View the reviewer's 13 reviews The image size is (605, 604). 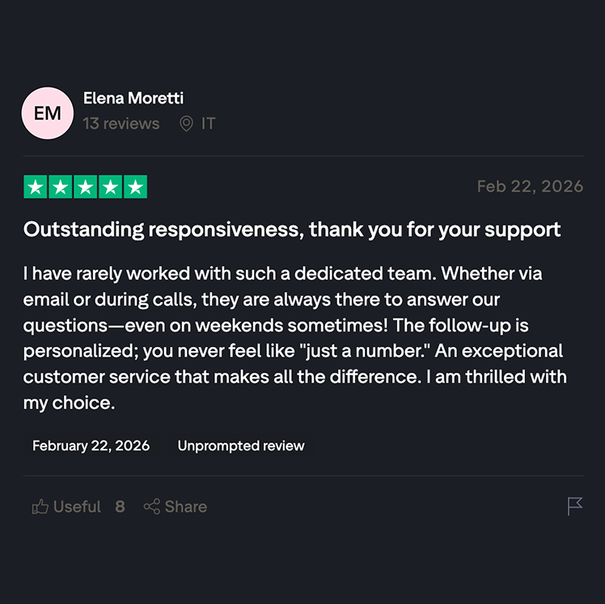[121, 124]
